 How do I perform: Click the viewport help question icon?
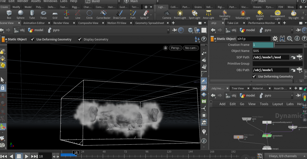[204, 39]
